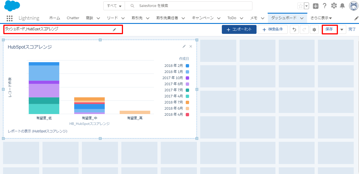Image resolution: width=359 pixels, height=174 pixels.
Task: Click the 保存 button
Action: click(x=329, y=29)
